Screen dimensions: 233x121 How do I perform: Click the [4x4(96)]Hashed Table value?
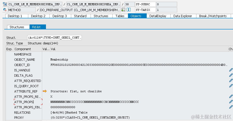(69, 112)
